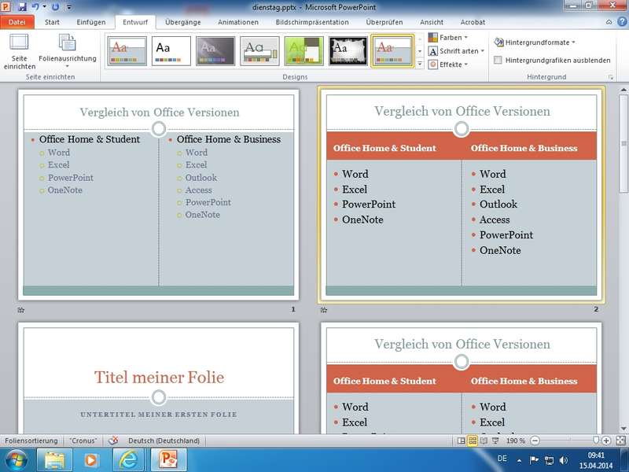
Task: Minimize the ribbon with the caret icon
Action: point(609,22)
